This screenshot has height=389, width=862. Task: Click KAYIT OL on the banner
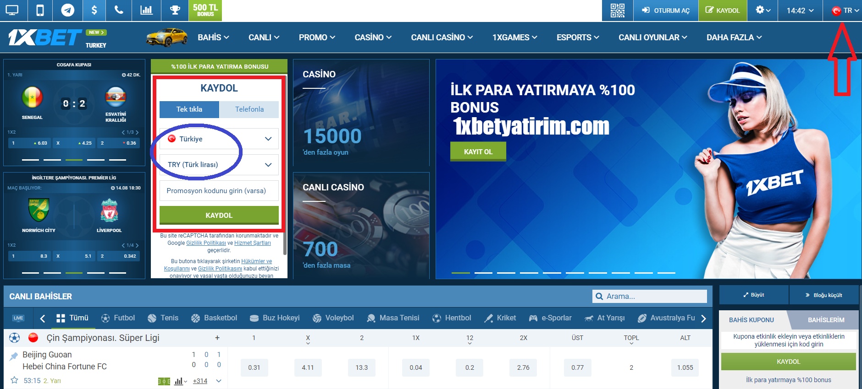(478, 151)
